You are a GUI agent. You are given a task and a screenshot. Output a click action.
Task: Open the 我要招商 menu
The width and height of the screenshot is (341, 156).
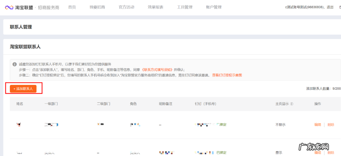point(97,7)
